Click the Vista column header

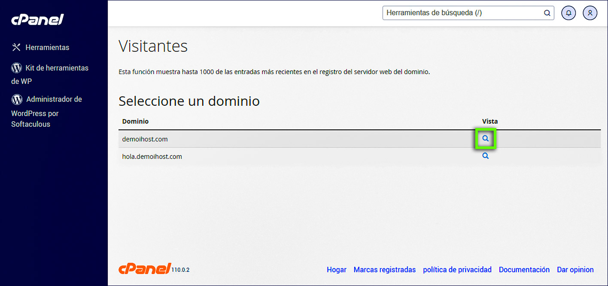pos(490,121)
